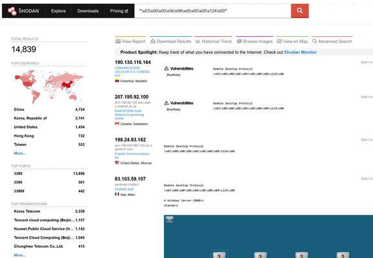
Task: Open the Historical Trend bar chart icon
Action: tap(197, 41)
